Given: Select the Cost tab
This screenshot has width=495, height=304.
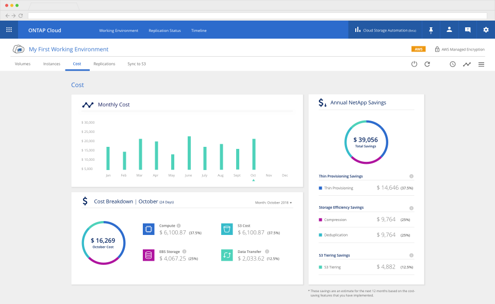Looking at the screenshot, I should 77,64.
